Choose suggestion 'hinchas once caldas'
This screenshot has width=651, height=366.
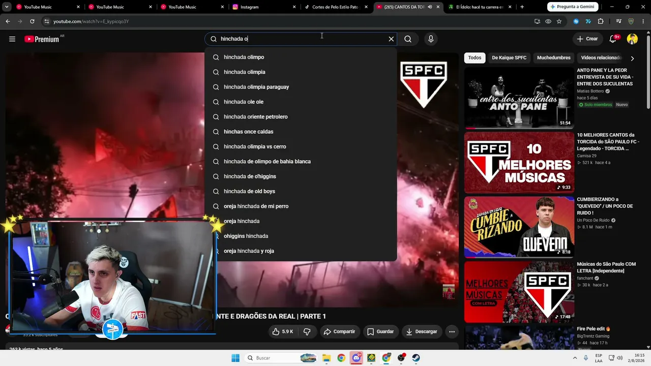(x=301, y=132)
